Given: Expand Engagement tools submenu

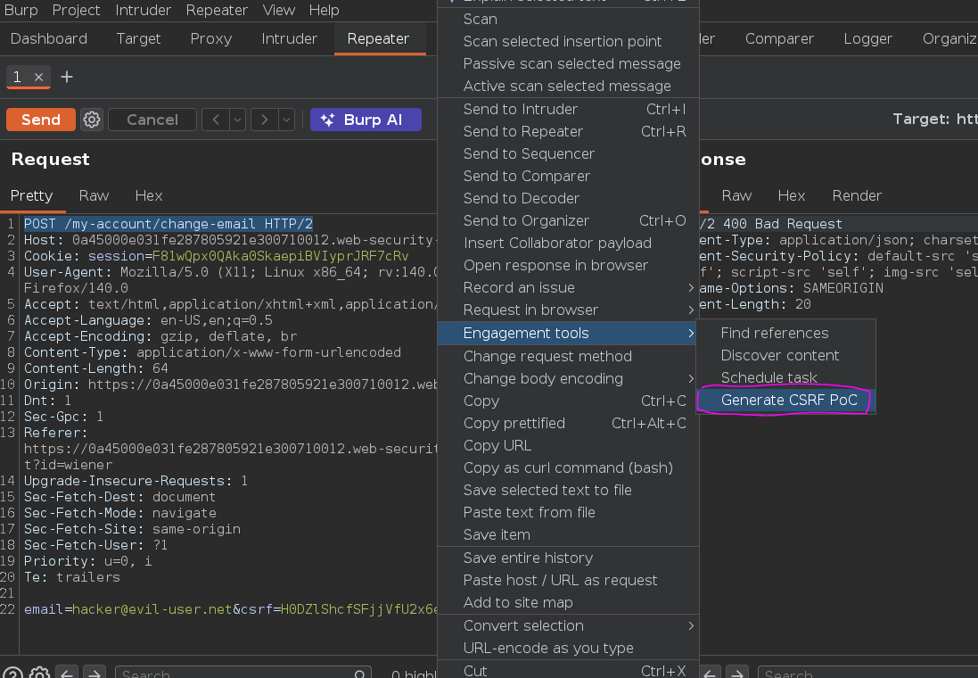Looking at the screenshot, I should (x=568, y=334).
